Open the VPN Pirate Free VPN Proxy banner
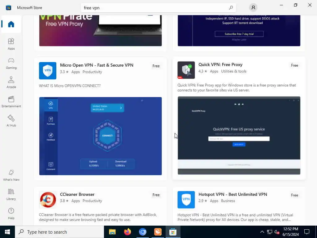This screenshot has width=317, height=238. [x=101, y=31]
